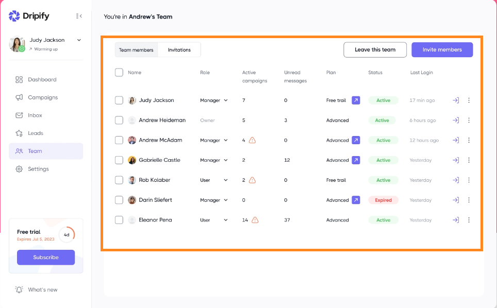Viewport: 497px width, 308px height.
Task: Open Campaigns in the sidebar
Action: coord(43,97)
